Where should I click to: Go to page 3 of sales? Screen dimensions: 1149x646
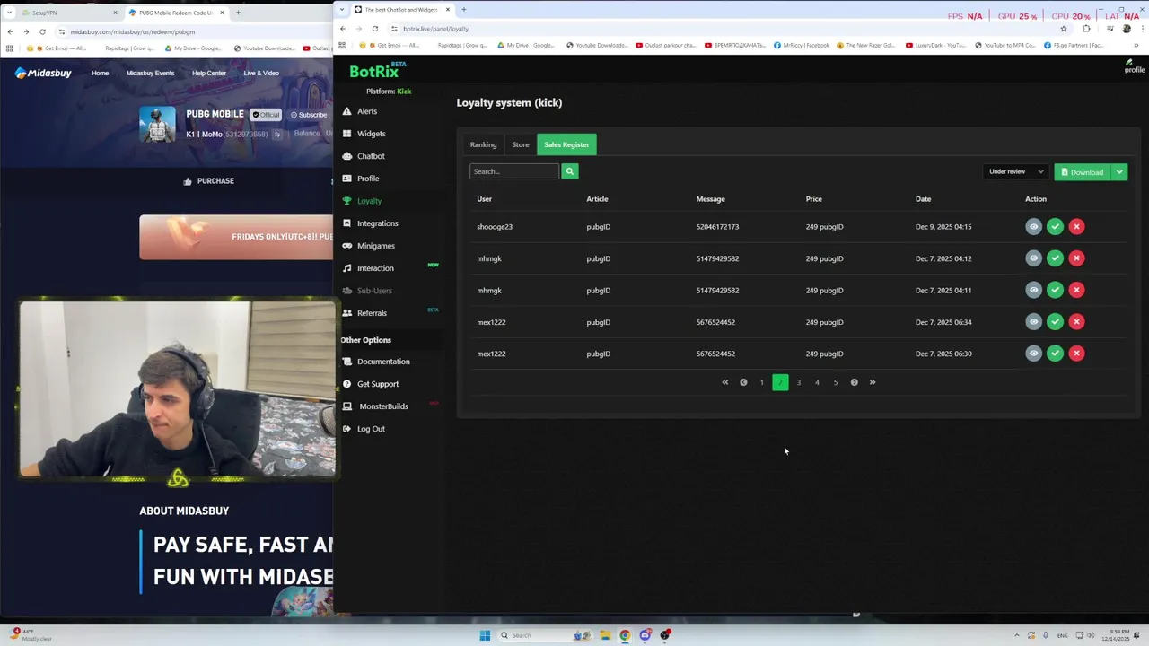coord(799,382)
